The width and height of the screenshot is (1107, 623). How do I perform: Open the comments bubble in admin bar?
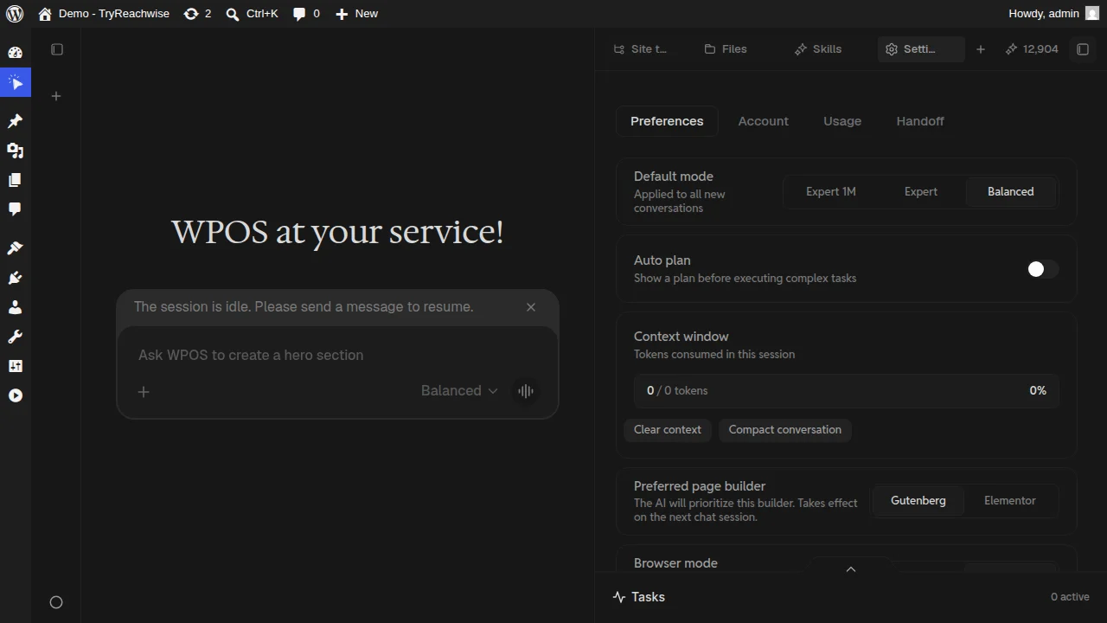[x=306, y=14]
